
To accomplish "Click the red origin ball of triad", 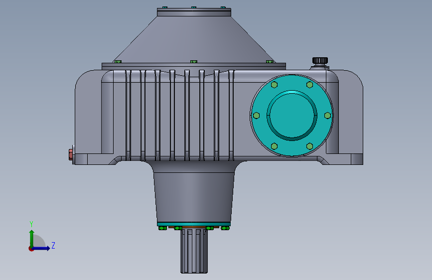I will click(31, 249).
